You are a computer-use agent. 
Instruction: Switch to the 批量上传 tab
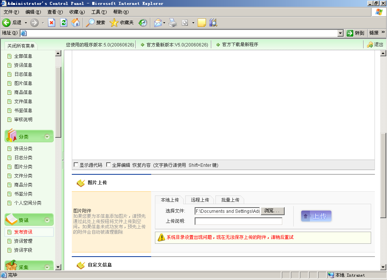[x=230, y=200]
